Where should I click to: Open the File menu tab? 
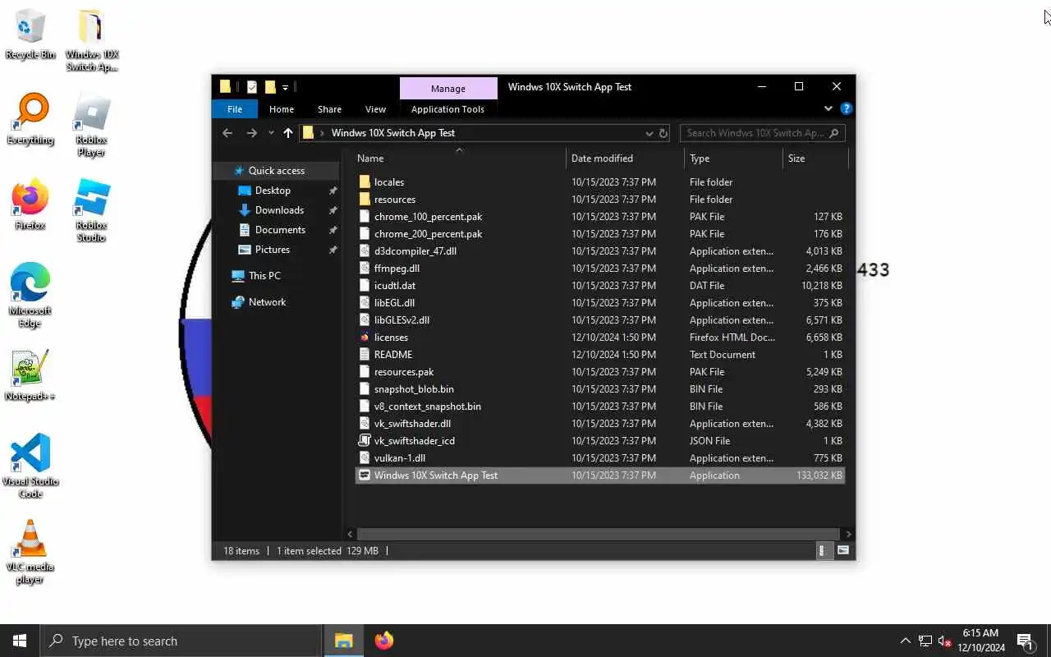[235, 109]
